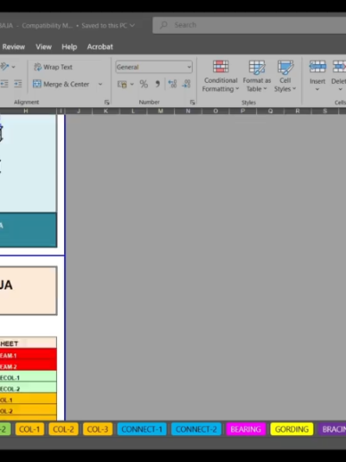Click the Decrease Decimal icon
346x462 pixels.
point(186,84)
